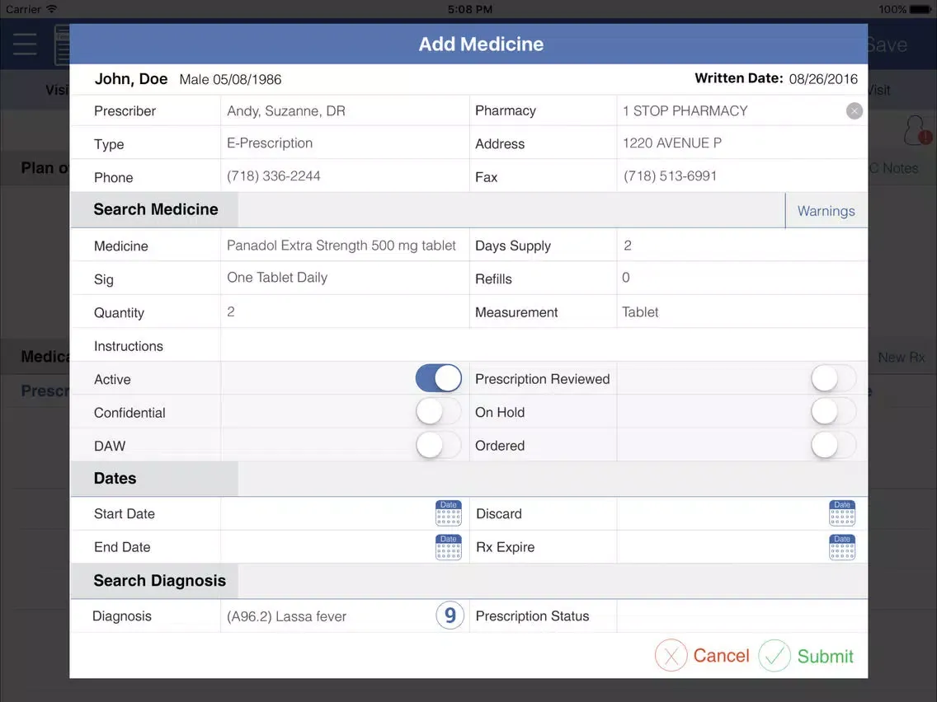Open the hamburger menu behind the dialog
937x702 pixels.
tap(25, 44)
